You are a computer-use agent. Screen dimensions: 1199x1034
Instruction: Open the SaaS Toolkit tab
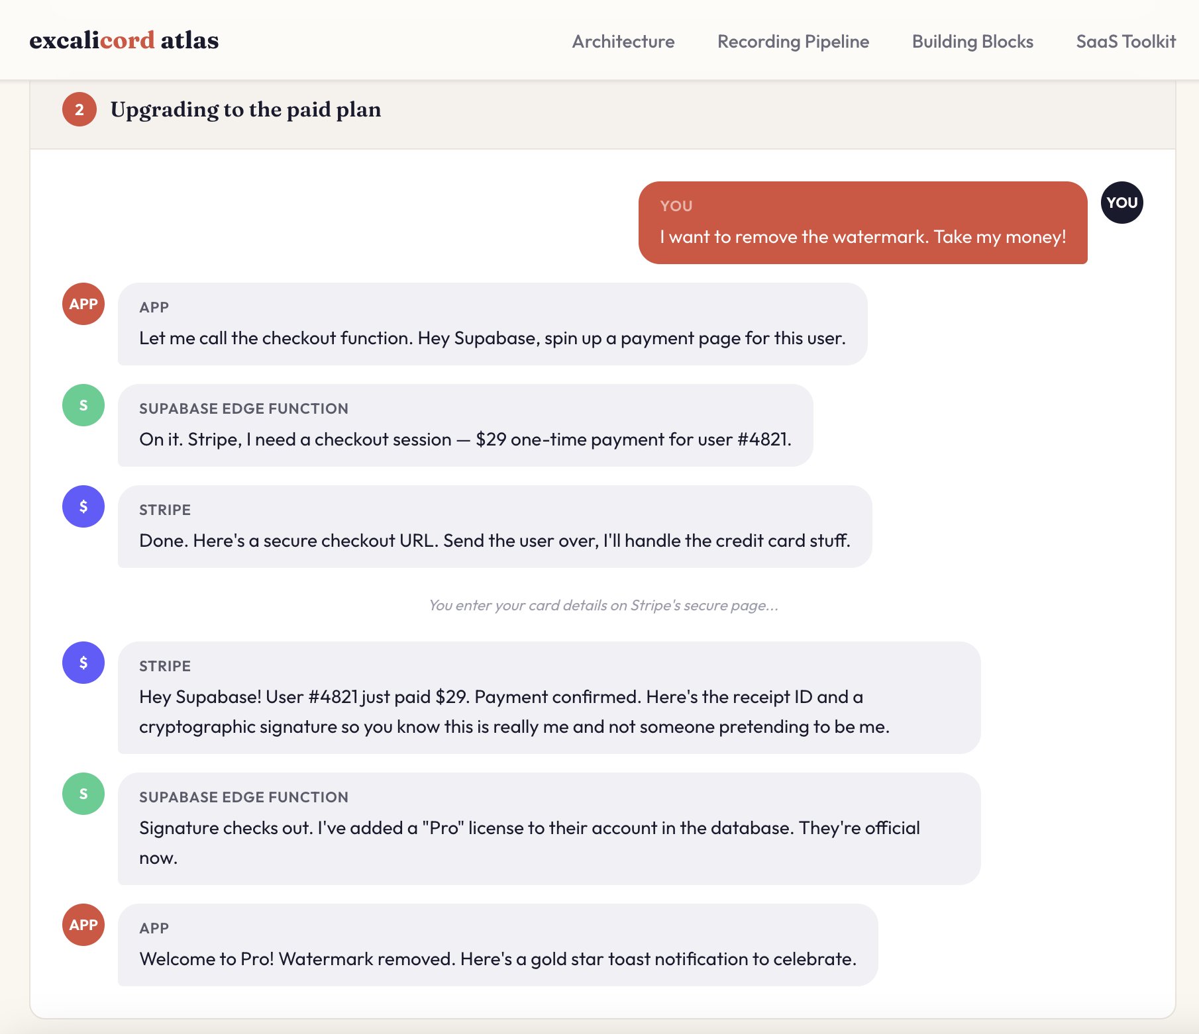[x=1125, y=41]
